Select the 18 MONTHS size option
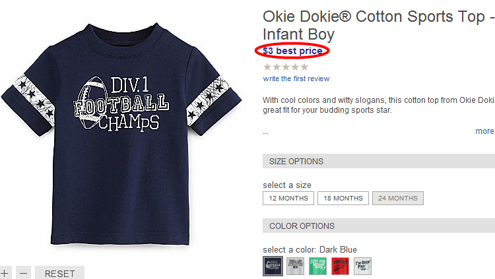This screenshot has height=279, width=495. click(x=343, y=198)
